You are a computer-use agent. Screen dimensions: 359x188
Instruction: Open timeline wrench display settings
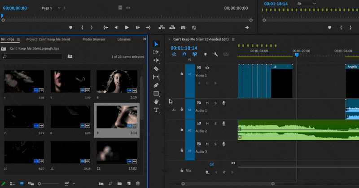(x=216, y=54)
